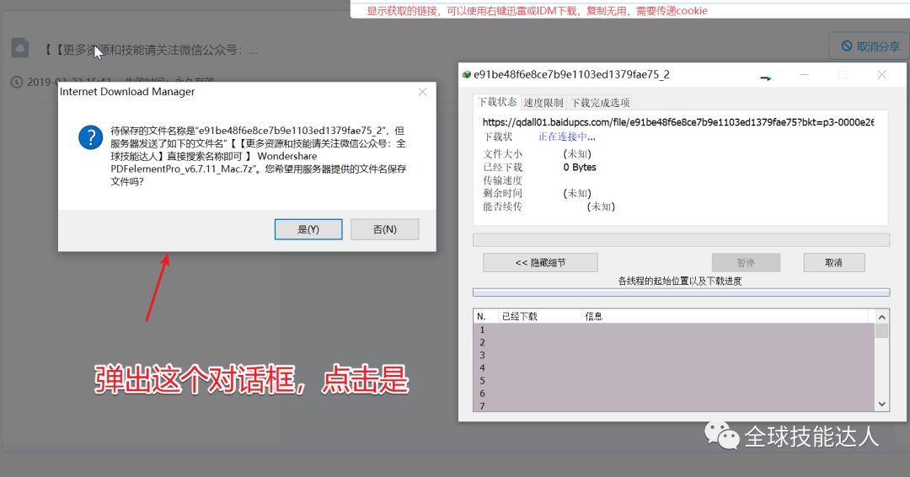Click the 0 Bytes downloaded value
The image size is (910, 477).
click(579, 167)
